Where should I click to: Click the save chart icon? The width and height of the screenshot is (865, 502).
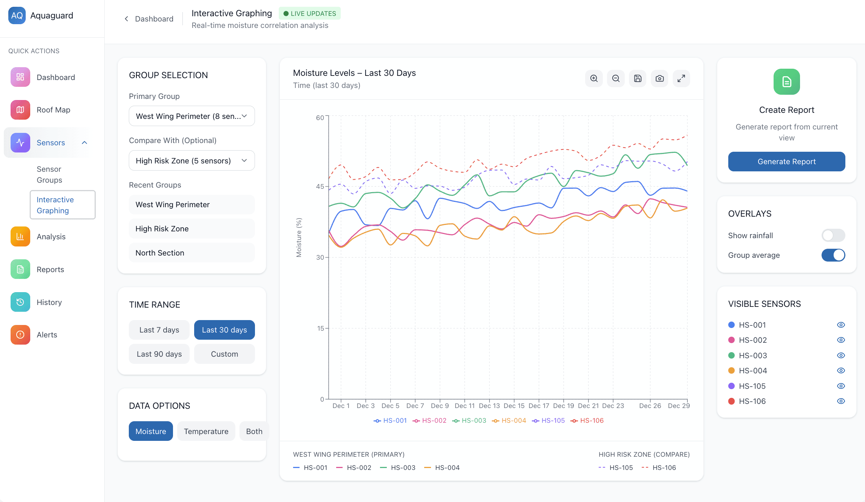(x=638, y=79)
